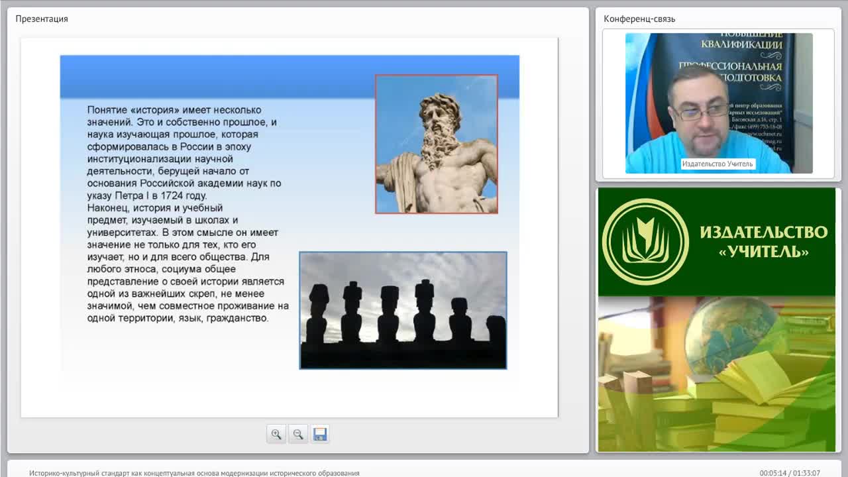
Task: Select the Конференц-связь panel header
Action: pyautogui.click(x=639, y=19)
